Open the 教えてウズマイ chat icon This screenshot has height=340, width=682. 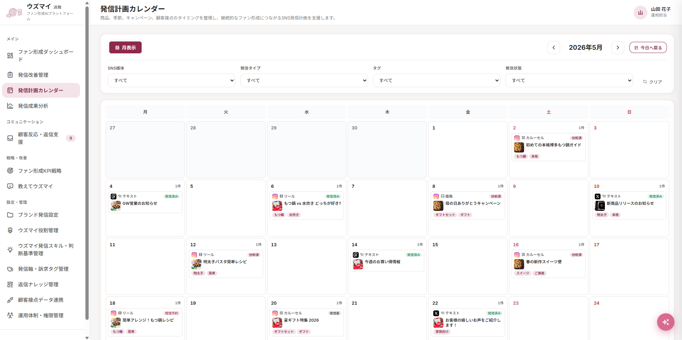click(x=10, y=186)
